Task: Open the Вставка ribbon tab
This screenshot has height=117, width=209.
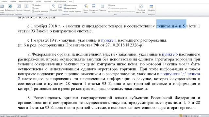Action: (13, 2)
